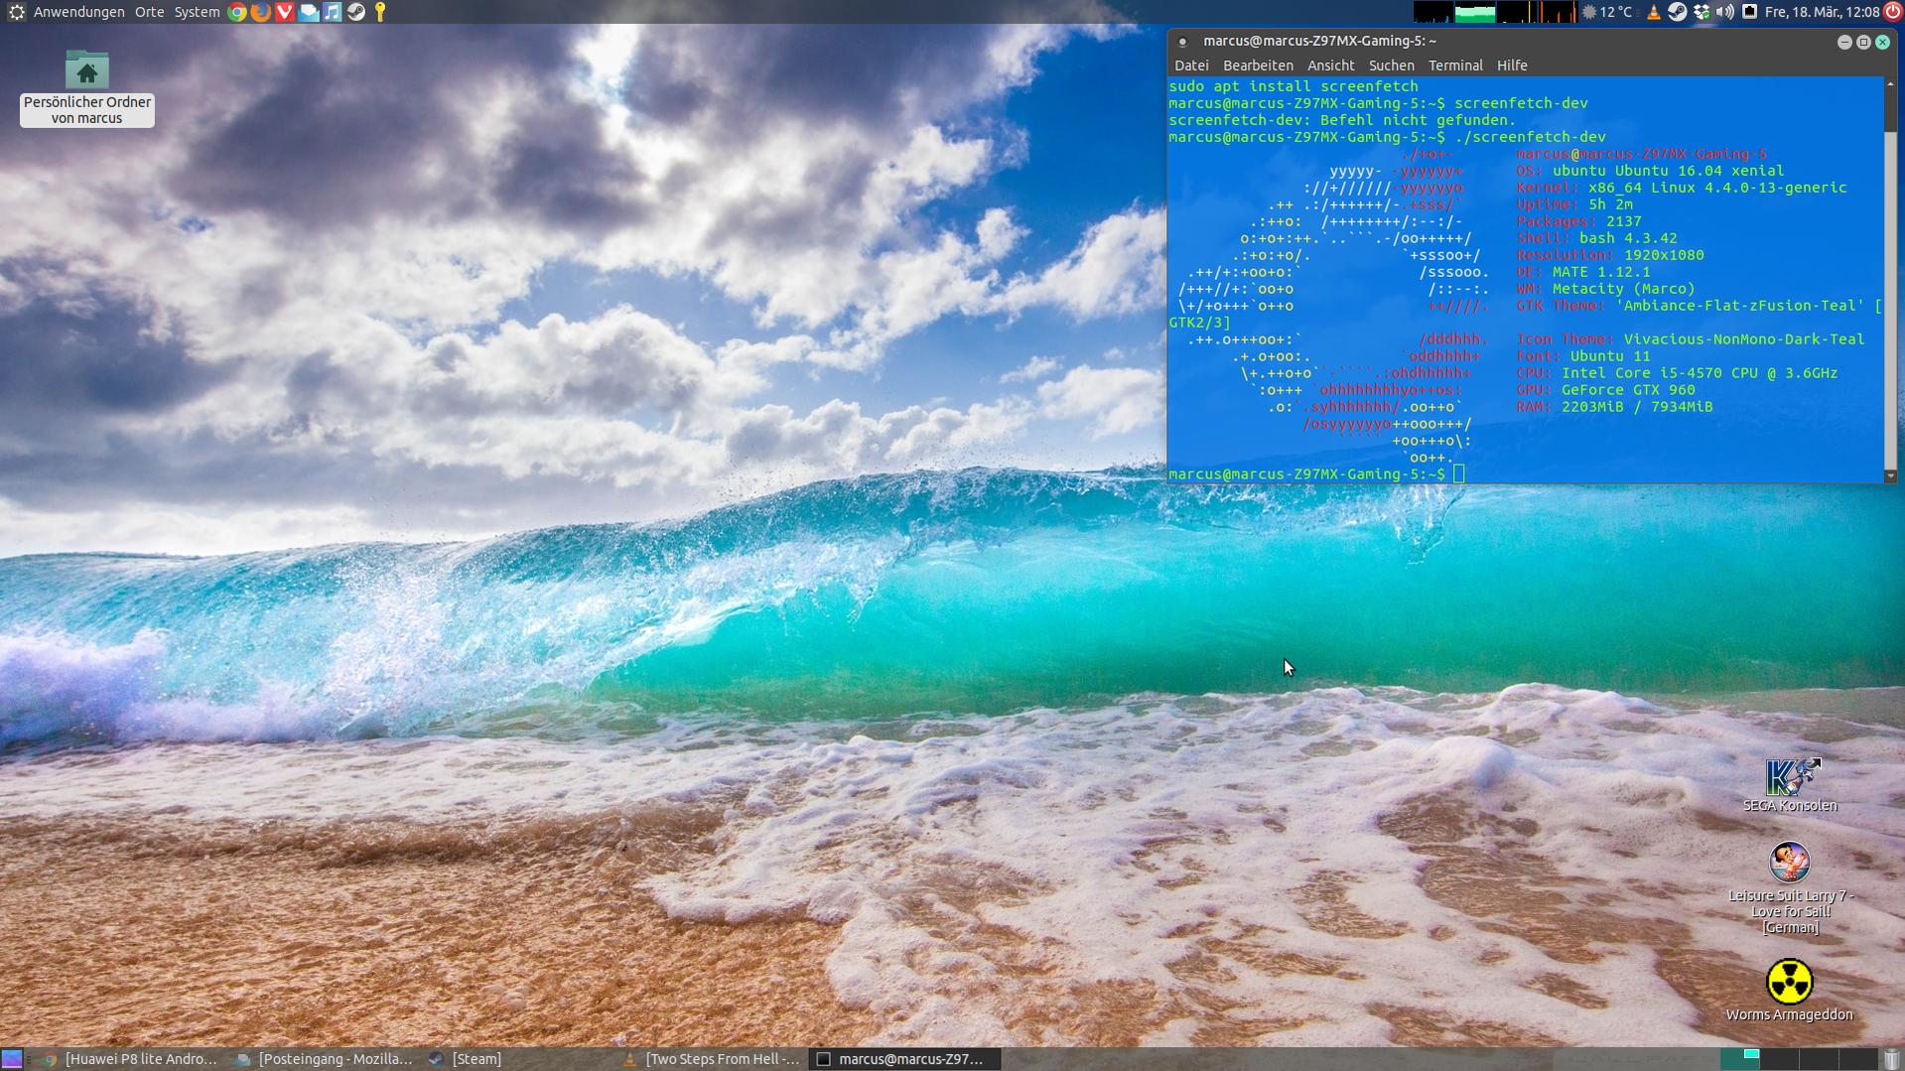Image resolution: width=1905 pixels, height=1071 pixels.
Task: Open the Datei menu in the terminal
Action: point(1191,66)
